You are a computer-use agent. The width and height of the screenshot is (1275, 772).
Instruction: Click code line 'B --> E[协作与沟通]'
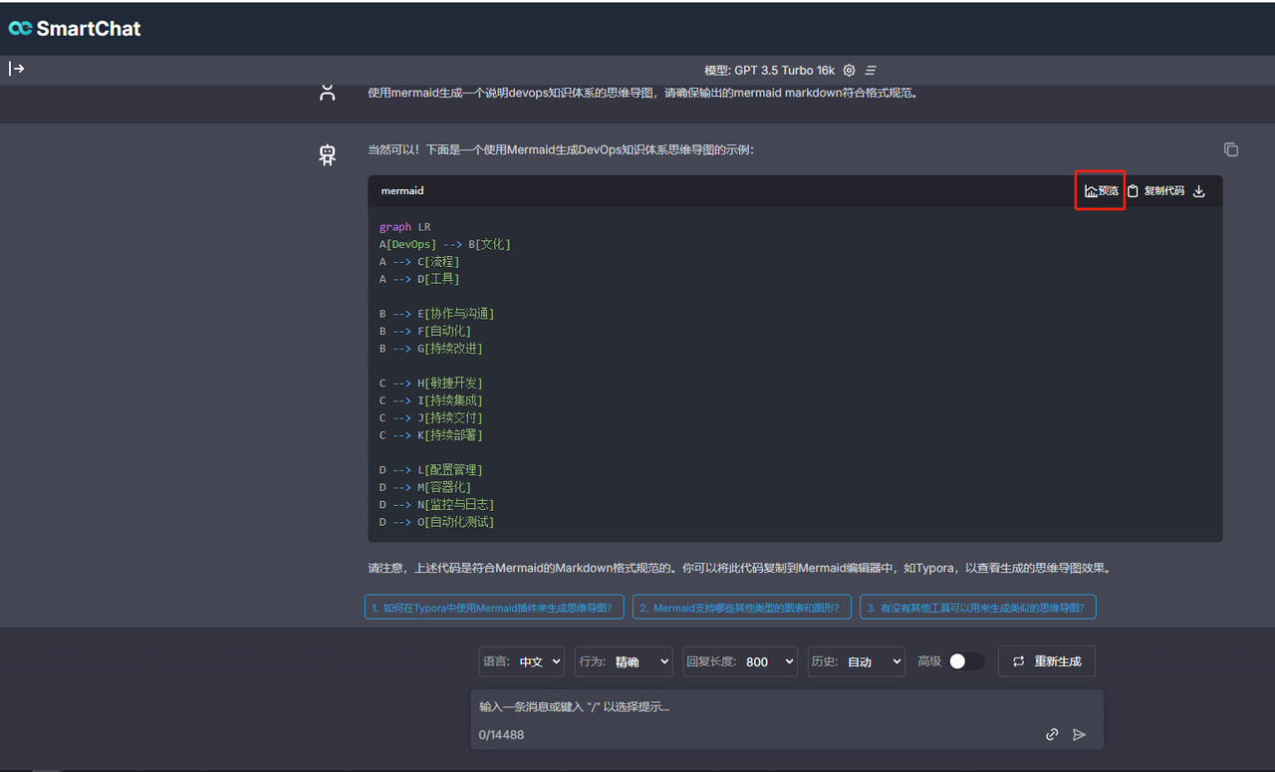coord(436,314)
